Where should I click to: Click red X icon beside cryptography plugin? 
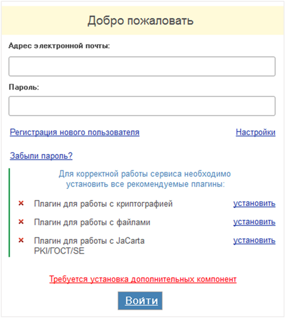pos(21,203)
